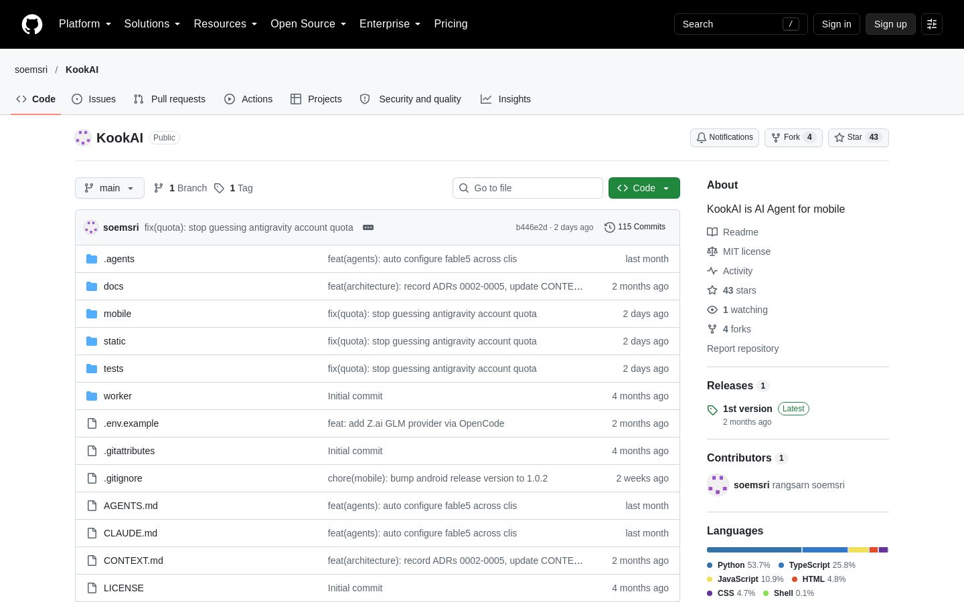Focus the header Search box
964x602 pixels.
click(741, 24)
